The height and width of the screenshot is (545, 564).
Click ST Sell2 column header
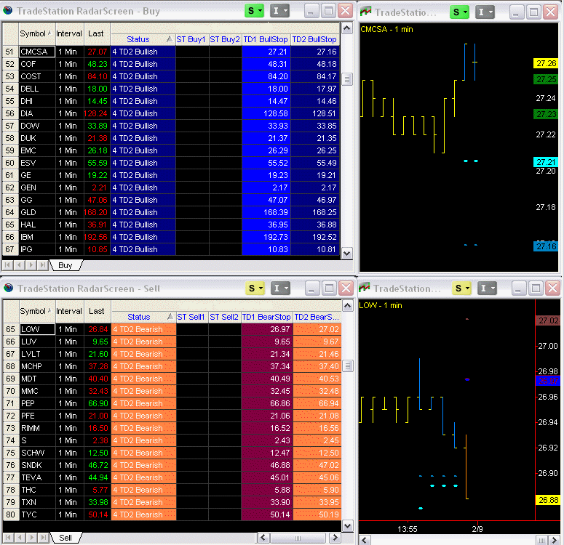[224, 317]
